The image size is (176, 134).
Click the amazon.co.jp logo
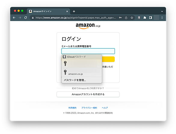(88, 26)
